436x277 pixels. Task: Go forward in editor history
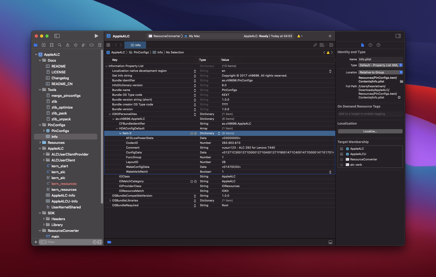121,45
